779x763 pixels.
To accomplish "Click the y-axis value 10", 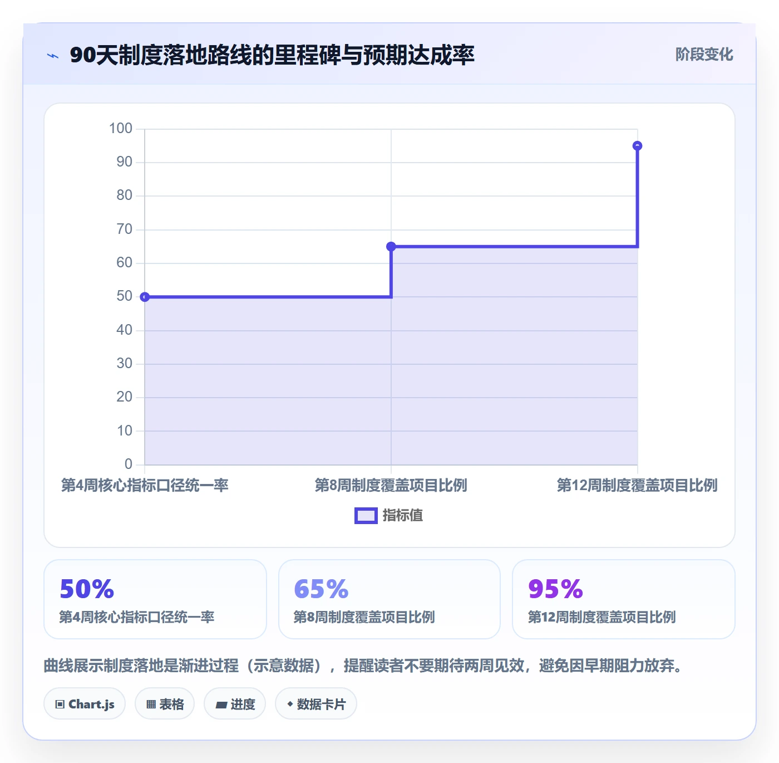I will (125, 431).
